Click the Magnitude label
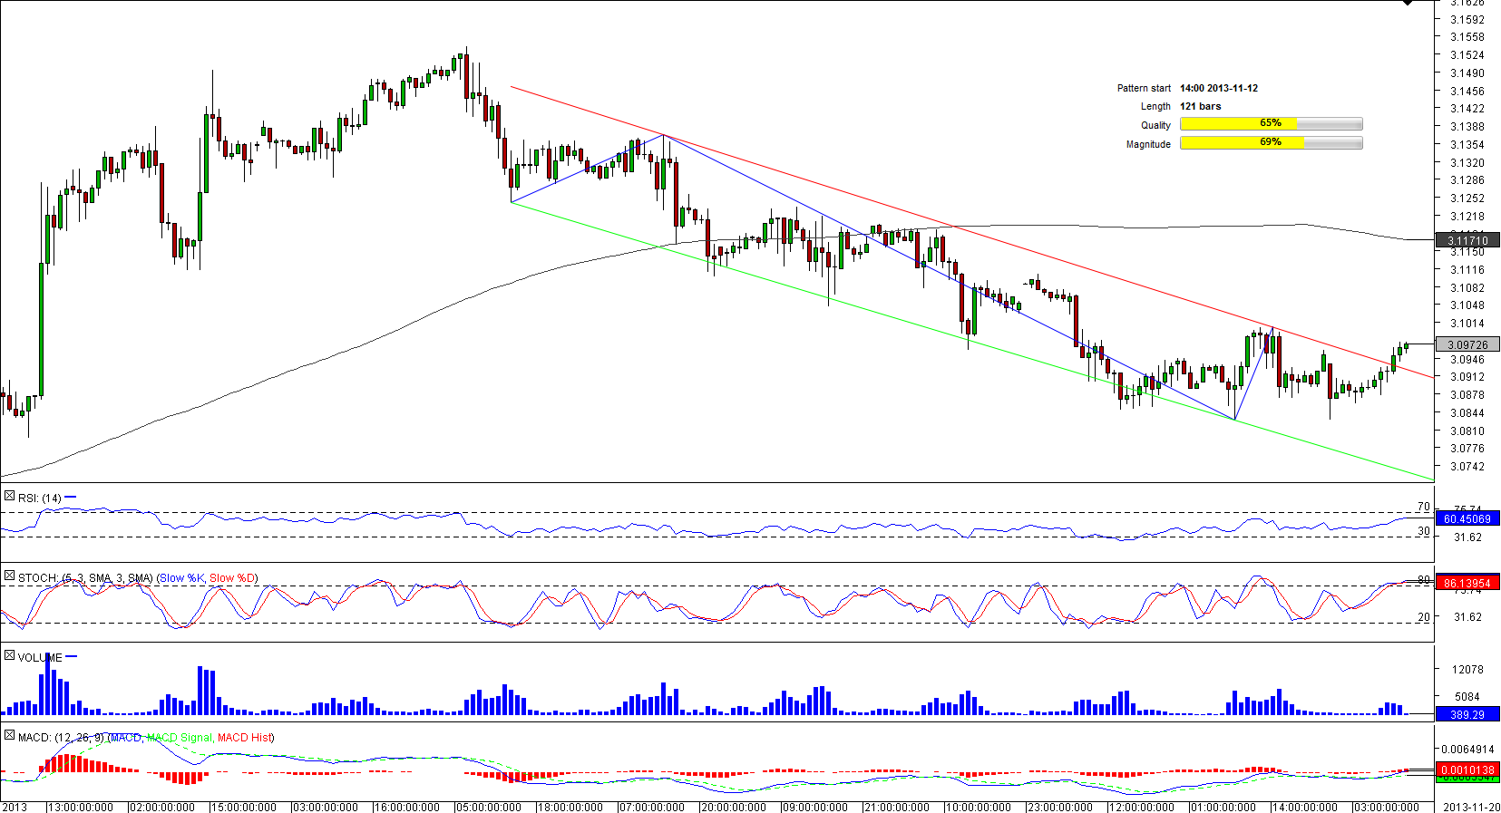Image resolution: width=1501 pixels, height=813 pixels. (x=1148, y=144)
